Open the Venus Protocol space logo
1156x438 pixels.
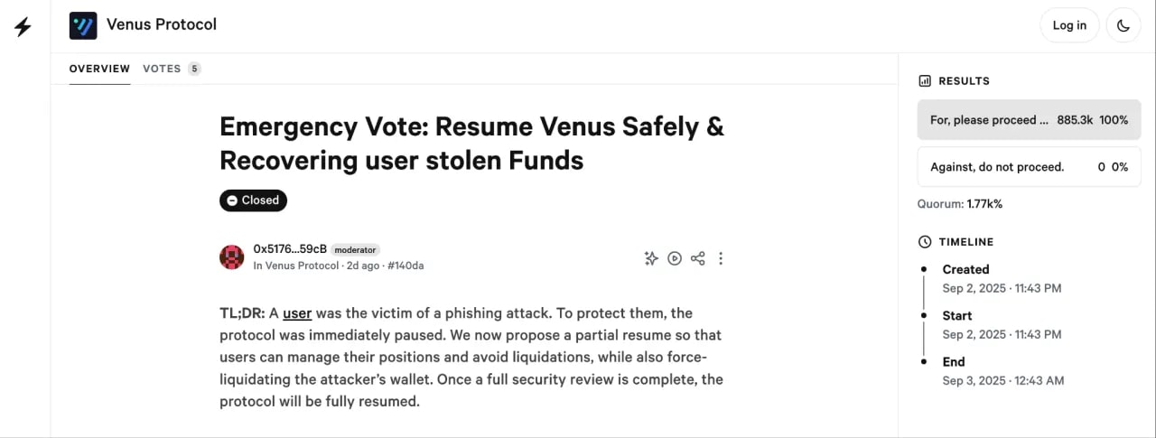click(x=83, y=25)
